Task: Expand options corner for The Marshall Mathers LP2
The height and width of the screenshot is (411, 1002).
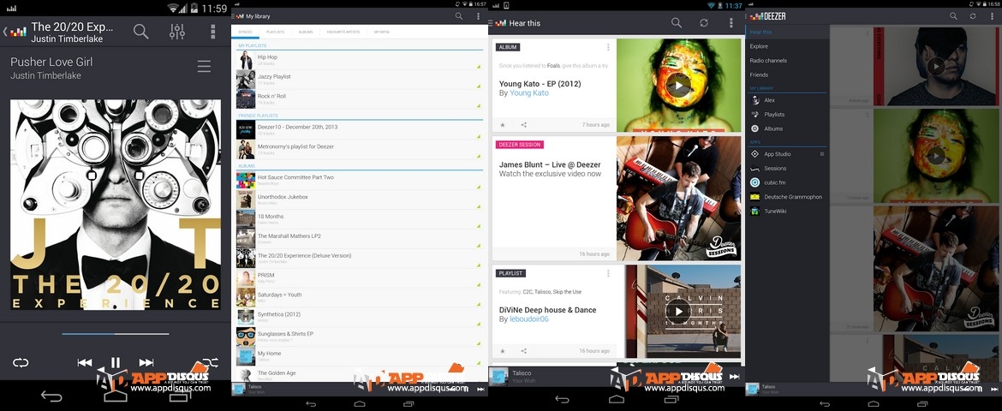Action: (478, 246)
